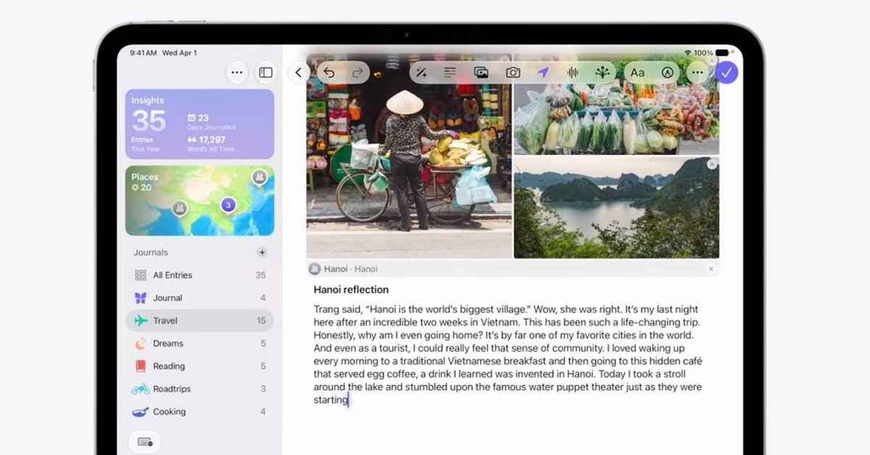
Task: Redo the last undone edit
Action: (357, 72)
